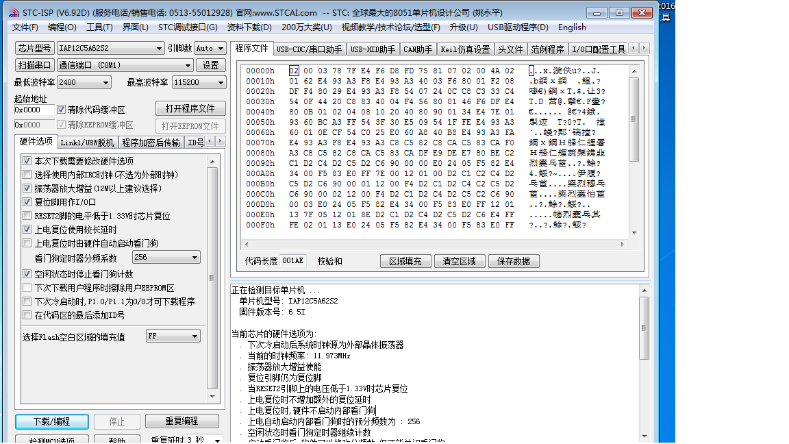
Task: Click 区域填充 button
Action: (405, 261)
